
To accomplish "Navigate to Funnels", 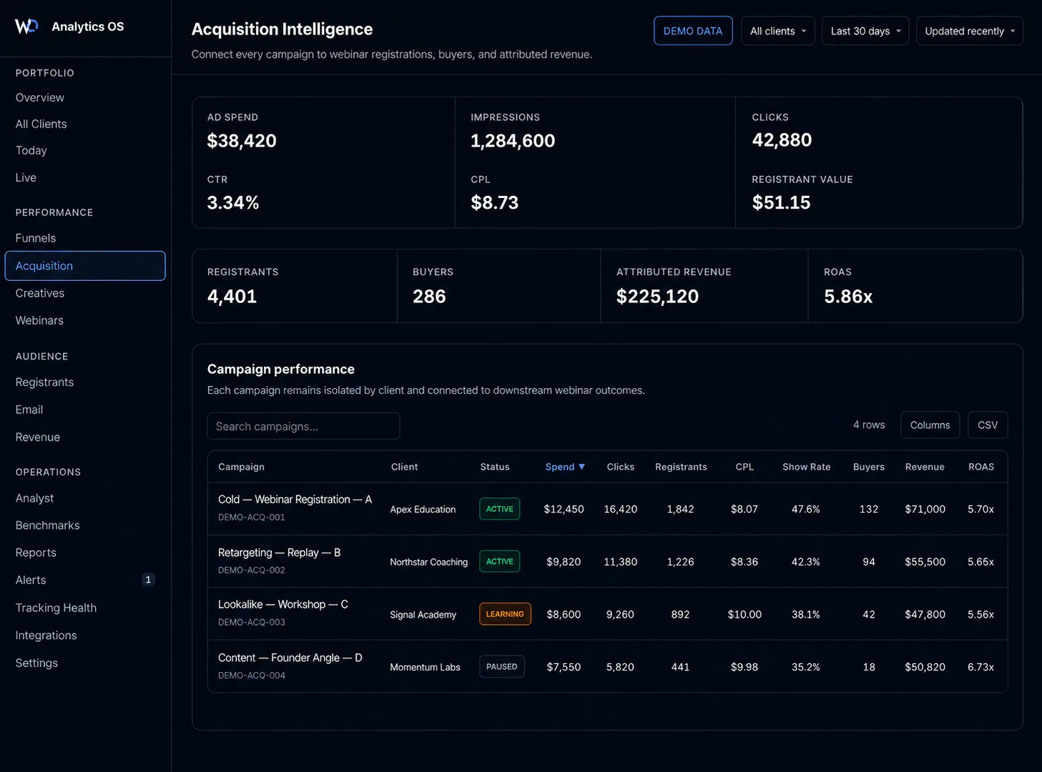I will point(36,238).
